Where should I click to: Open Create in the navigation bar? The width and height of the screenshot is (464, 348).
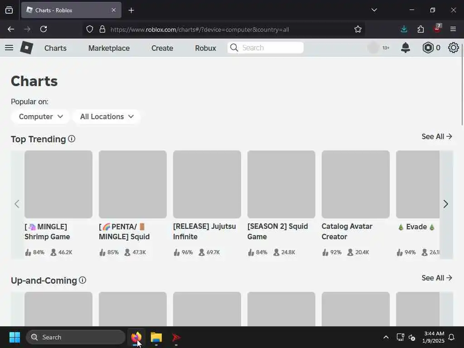tap(162, 48)
